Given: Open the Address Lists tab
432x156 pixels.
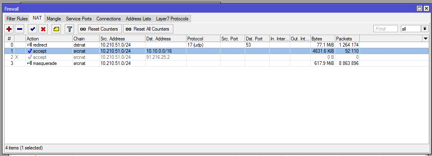Looking at the screenshot, I should 138,19.
